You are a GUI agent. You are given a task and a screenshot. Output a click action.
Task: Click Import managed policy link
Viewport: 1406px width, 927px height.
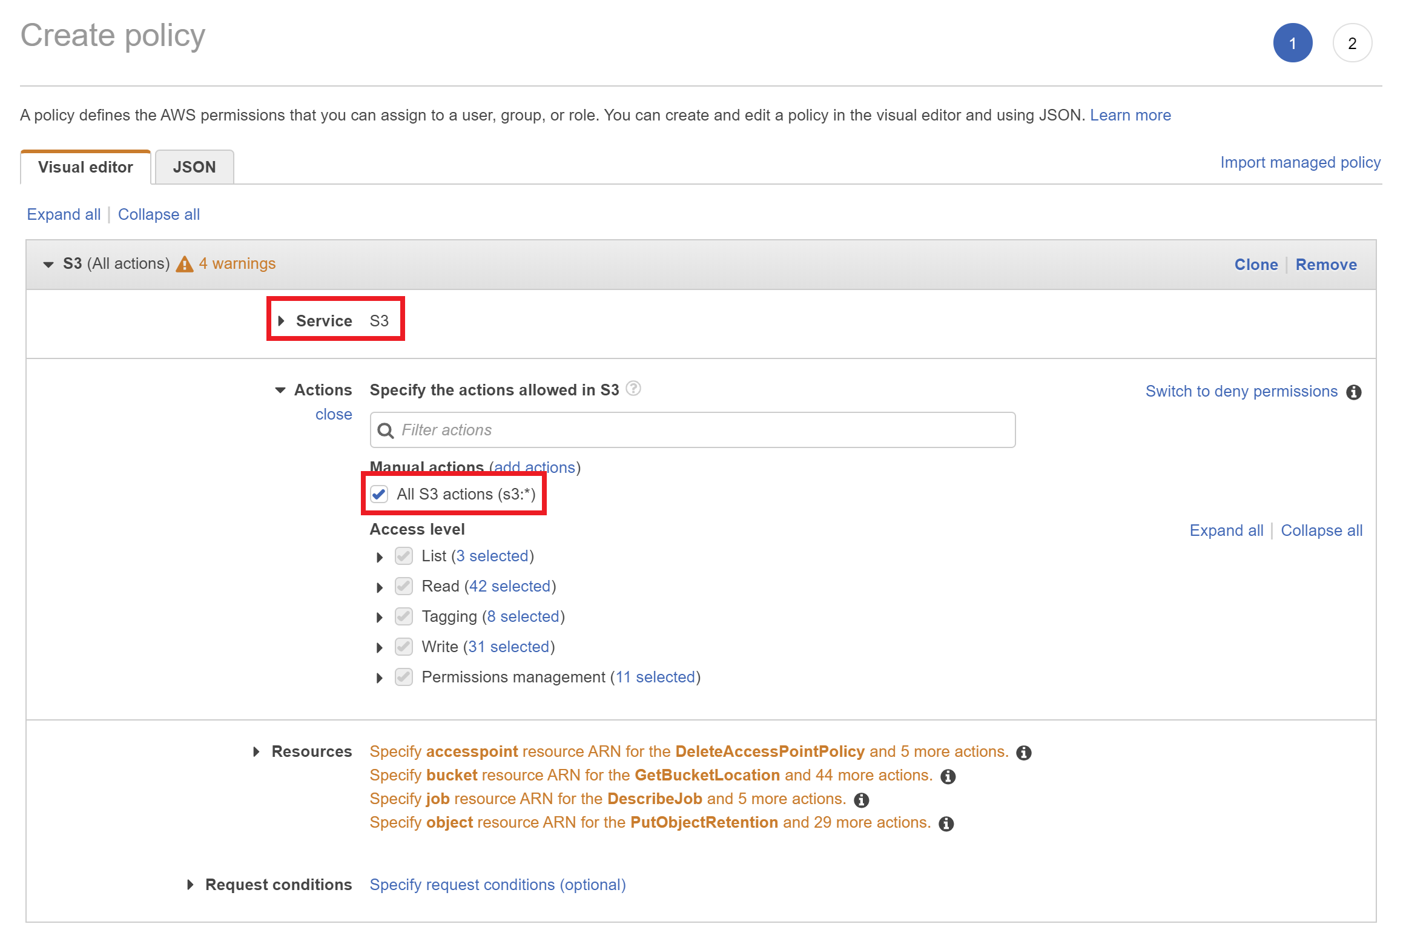coord(1300,162)
